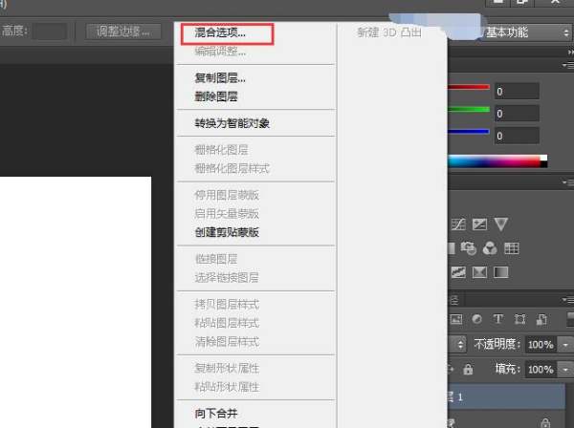Open the layer blend mode dropdown
The height and width of the screenshot is (428, 574).
click(457, 344)
